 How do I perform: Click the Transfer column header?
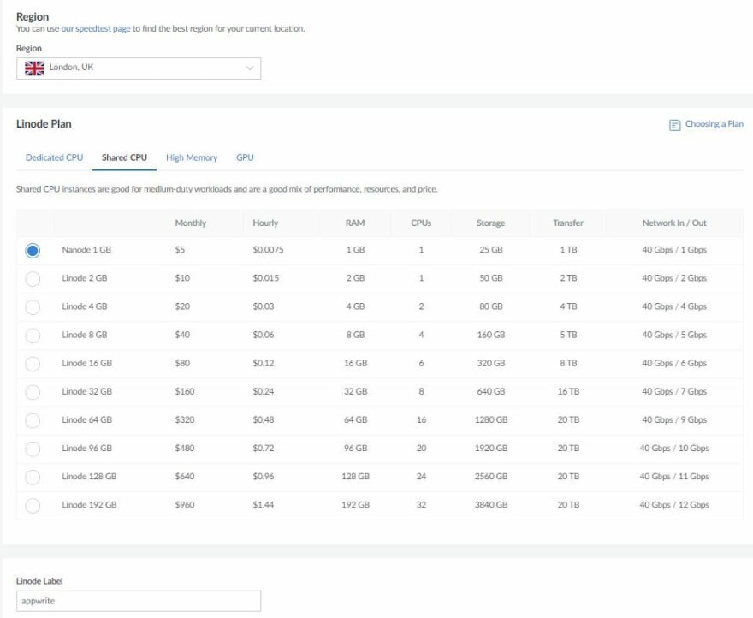click(x=568, y=223)
